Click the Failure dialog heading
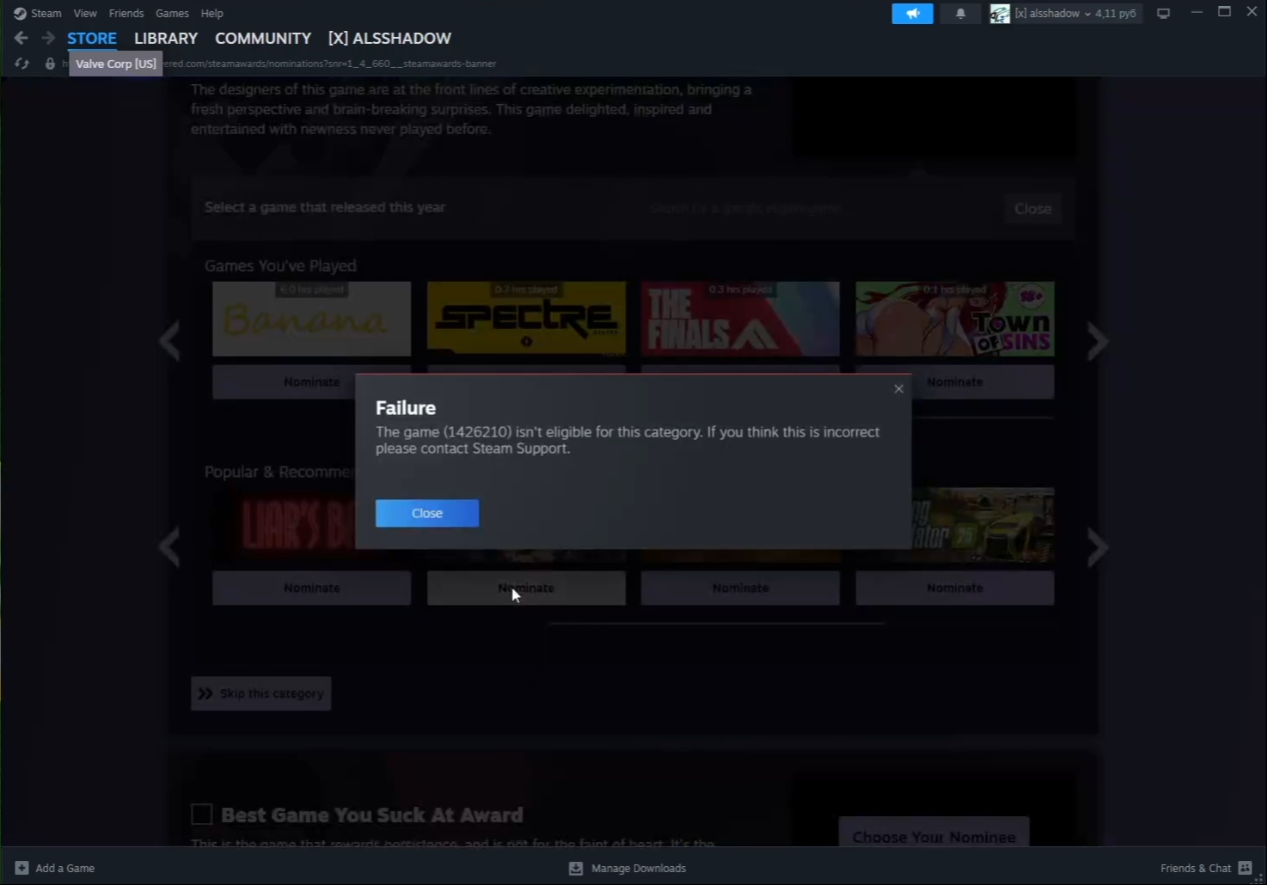Screen dimensions: 1267x885 (x=406, y=408)
